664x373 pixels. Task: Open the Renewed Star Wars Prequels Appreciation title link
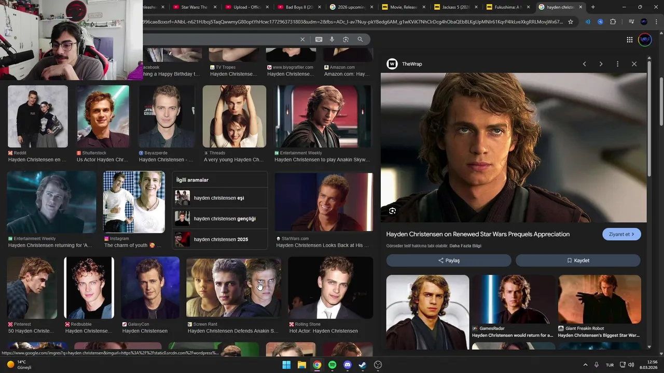click(x=478, y=234)
